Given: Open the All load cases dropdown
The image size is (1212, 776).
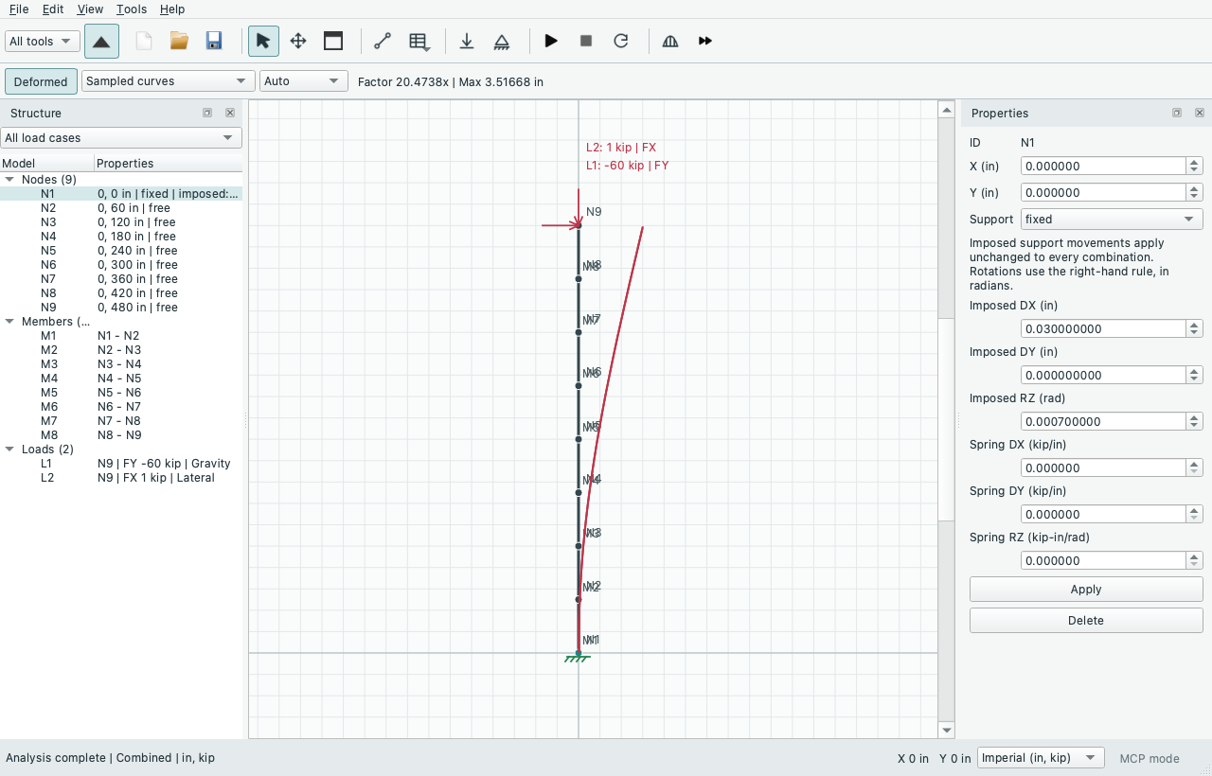Looking at the screenshot, I should pyautogui.click(x=121, y=138).
